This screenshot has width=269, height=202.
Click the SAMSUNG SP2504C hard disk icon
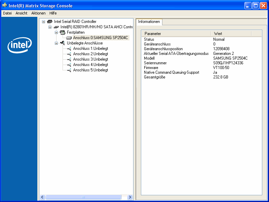pyautogui.click(x=69, y=38)
